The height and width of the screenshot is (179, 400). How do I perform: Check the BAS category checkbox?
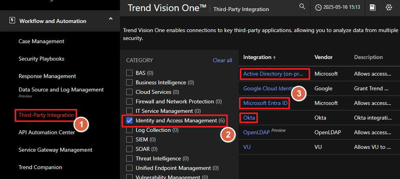point(129,73)
